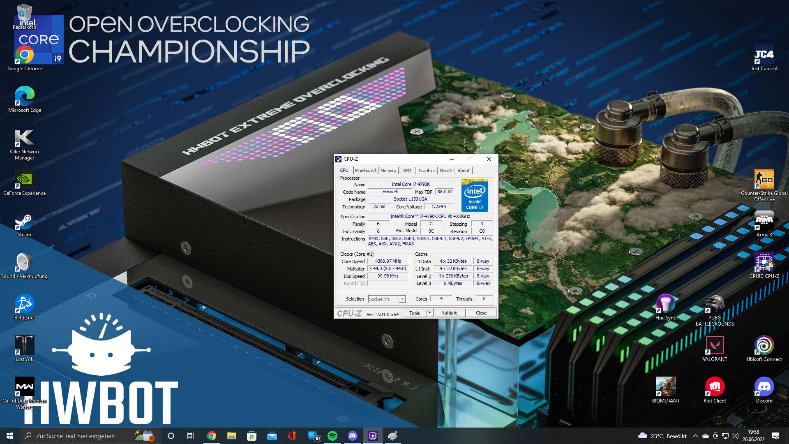The image size is (789, 444).
Task: Switch to the Bench tab in CPU-Z
Action: click(x=446, y=171)
